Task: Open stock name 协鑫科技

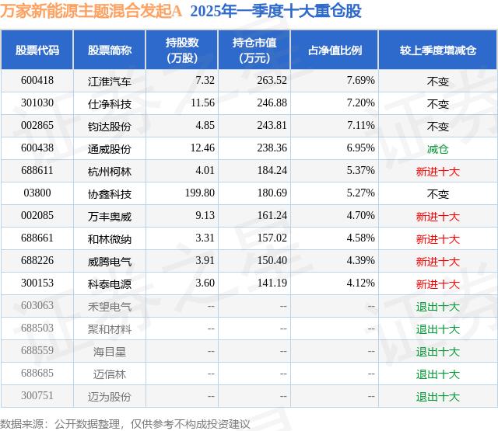Action: (x=110, y=194)
